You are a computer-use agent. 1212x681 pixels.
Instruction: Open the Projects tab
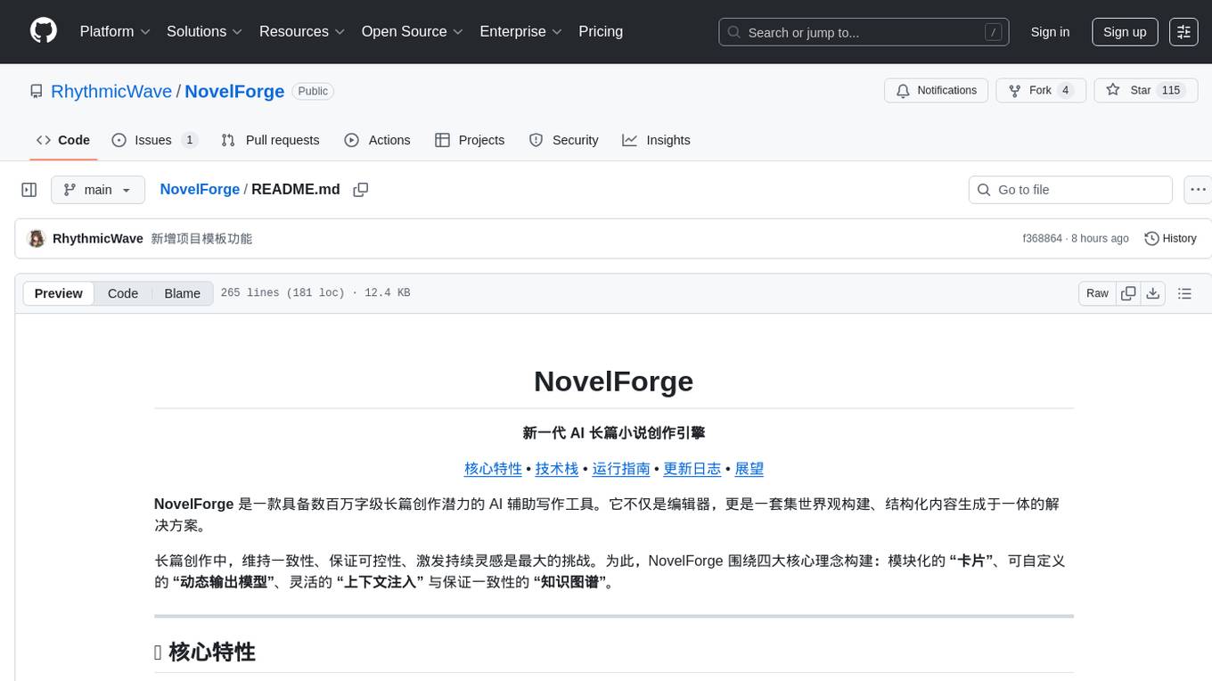coord(470,140)
